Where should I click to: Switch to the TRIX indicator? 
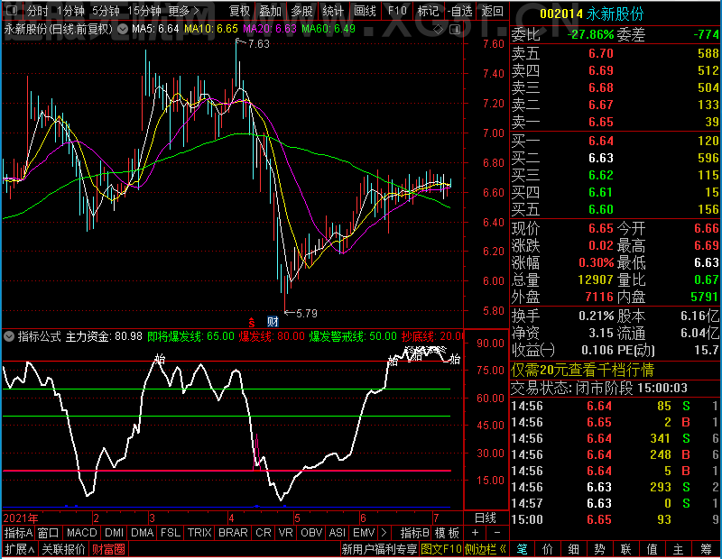click(199, 533)
